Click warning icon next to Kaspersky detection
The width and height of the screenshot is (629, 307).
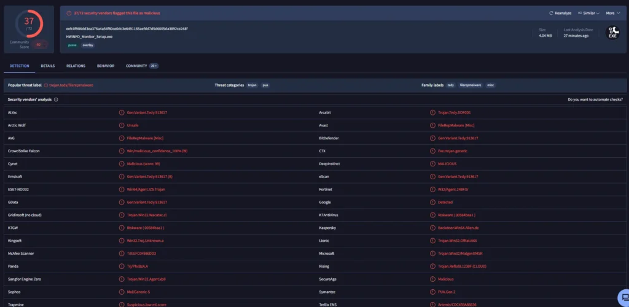[432, 228]
